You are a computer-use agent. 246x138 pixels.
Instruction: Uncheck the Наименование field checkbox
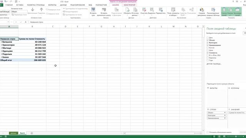click(208, 45)
